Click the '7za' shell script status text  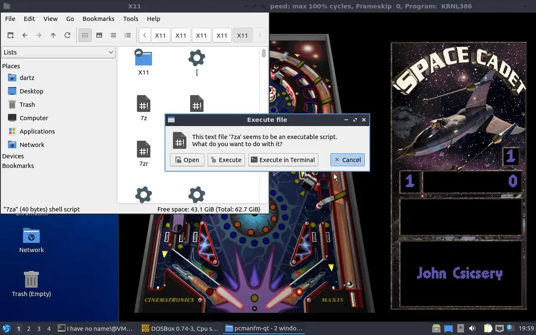(x=41, y=209)
